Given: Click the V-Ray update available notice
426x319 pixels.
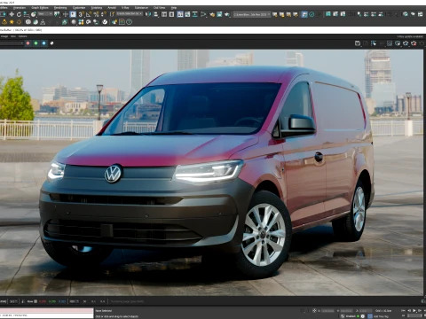Looking at the screenshot, I should (x=410, y=36).
